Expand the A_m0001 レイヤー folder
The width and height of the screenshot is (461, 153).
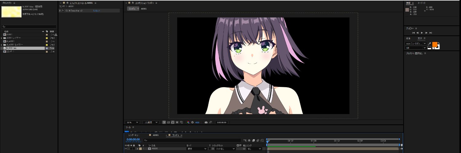point(2,45)
